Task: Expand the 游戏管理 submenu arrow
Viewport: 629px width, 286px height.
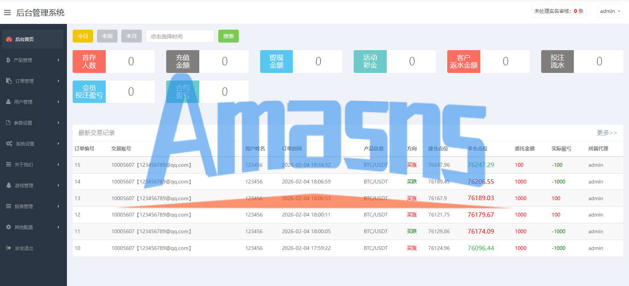Action: [x=59, y=185]
